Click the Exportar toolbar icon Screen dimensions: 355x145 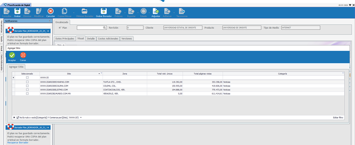tap(131, 11)
